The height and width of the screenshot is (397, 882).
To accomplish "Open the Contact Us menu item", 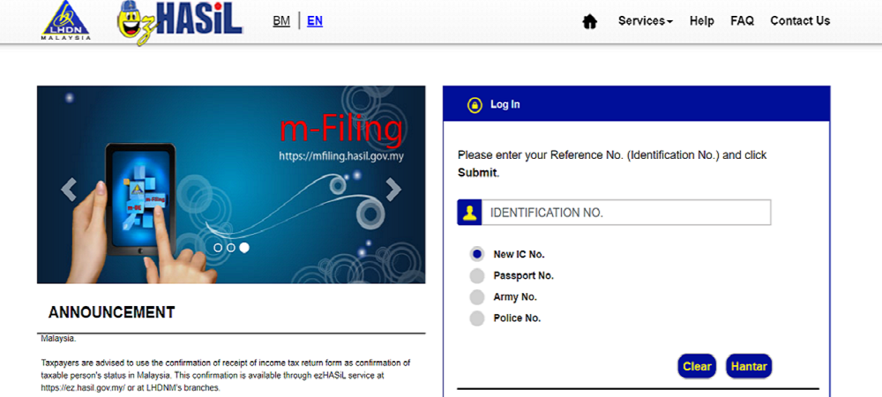I will click(x=800, y=21).
